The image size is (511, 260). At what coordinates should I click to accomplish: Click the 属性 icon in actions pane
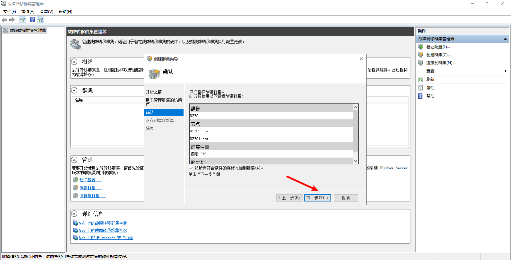[420, 88]
